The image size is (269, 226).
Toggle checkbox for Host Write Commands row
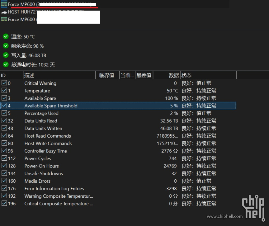pos(4,143)
